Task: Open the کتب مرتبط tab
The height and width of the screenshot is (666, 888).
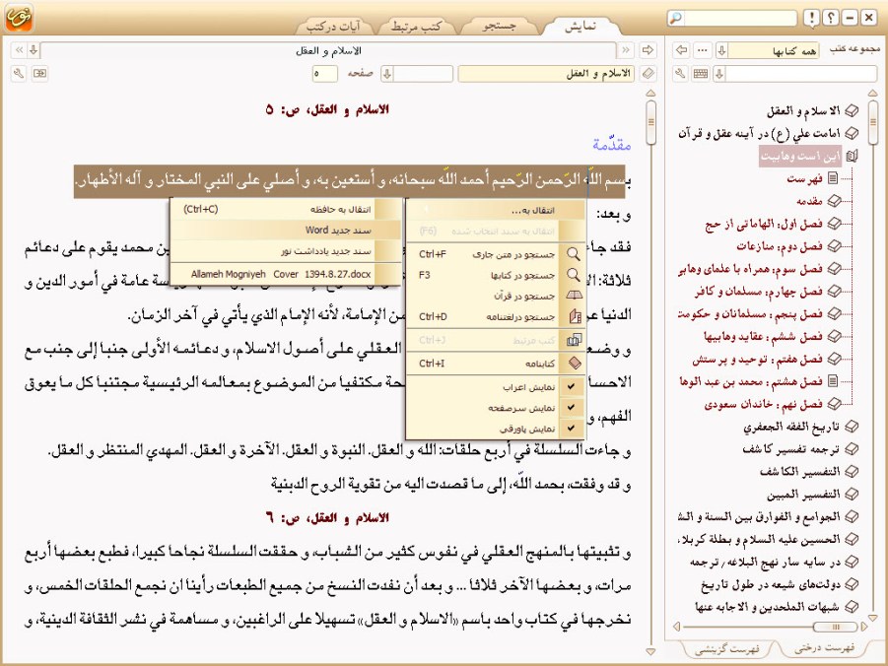Action: 416,26
